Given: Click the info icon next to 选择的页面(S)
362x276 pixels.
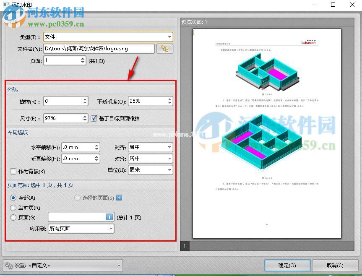Looking at the screenshot, I should point(119,198).
